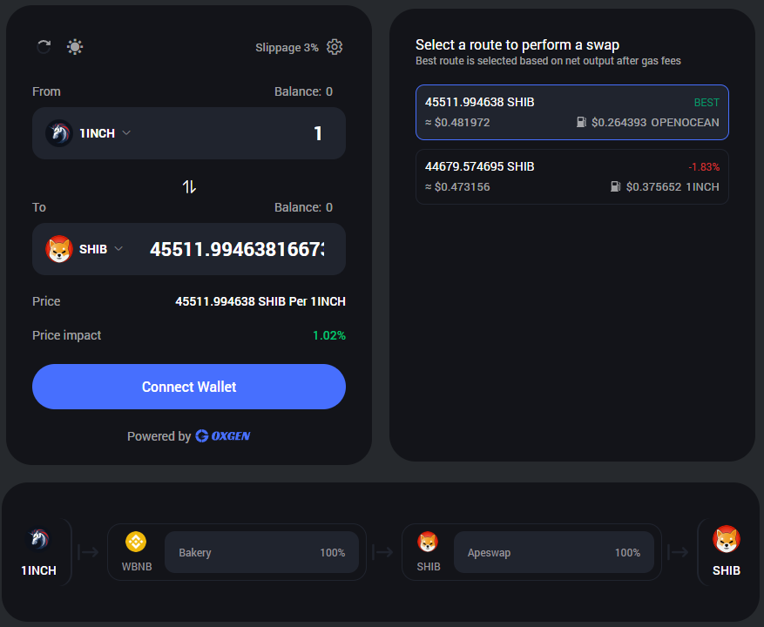Click the $0.375652 gas fee text
764x627 pixels.
(653, 186)
